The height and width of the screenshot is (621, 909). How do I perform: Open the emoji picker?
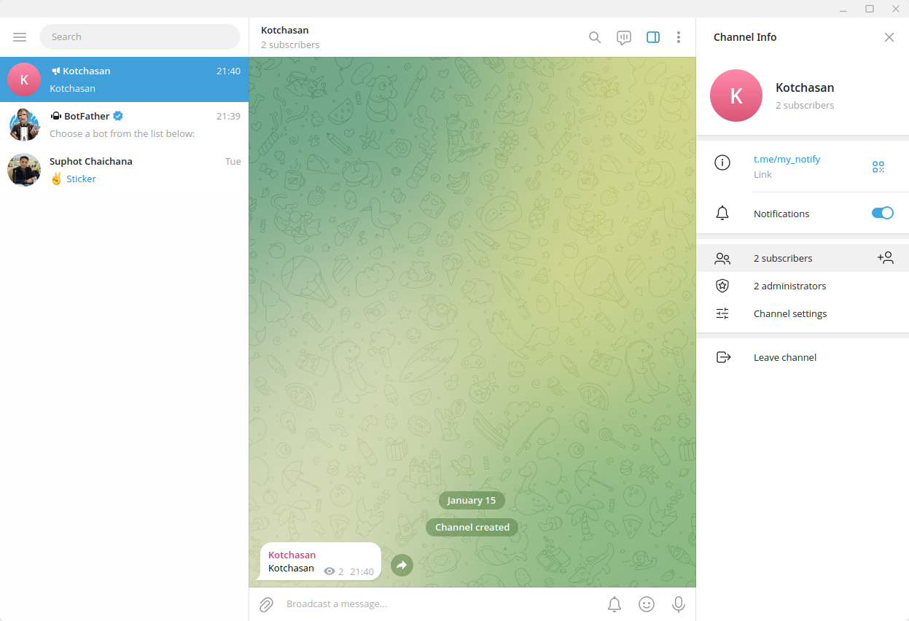pyautogui.click(x=646, y=604)
